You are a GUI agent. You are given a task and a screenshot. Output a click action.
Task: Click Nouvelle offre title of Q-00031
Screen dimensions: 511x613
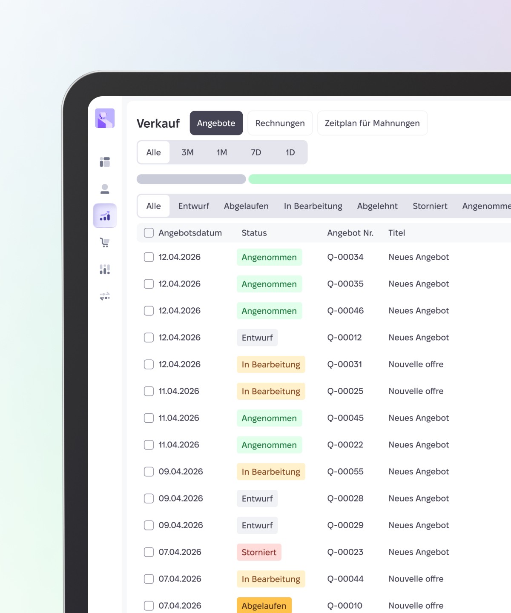point(416,364)
